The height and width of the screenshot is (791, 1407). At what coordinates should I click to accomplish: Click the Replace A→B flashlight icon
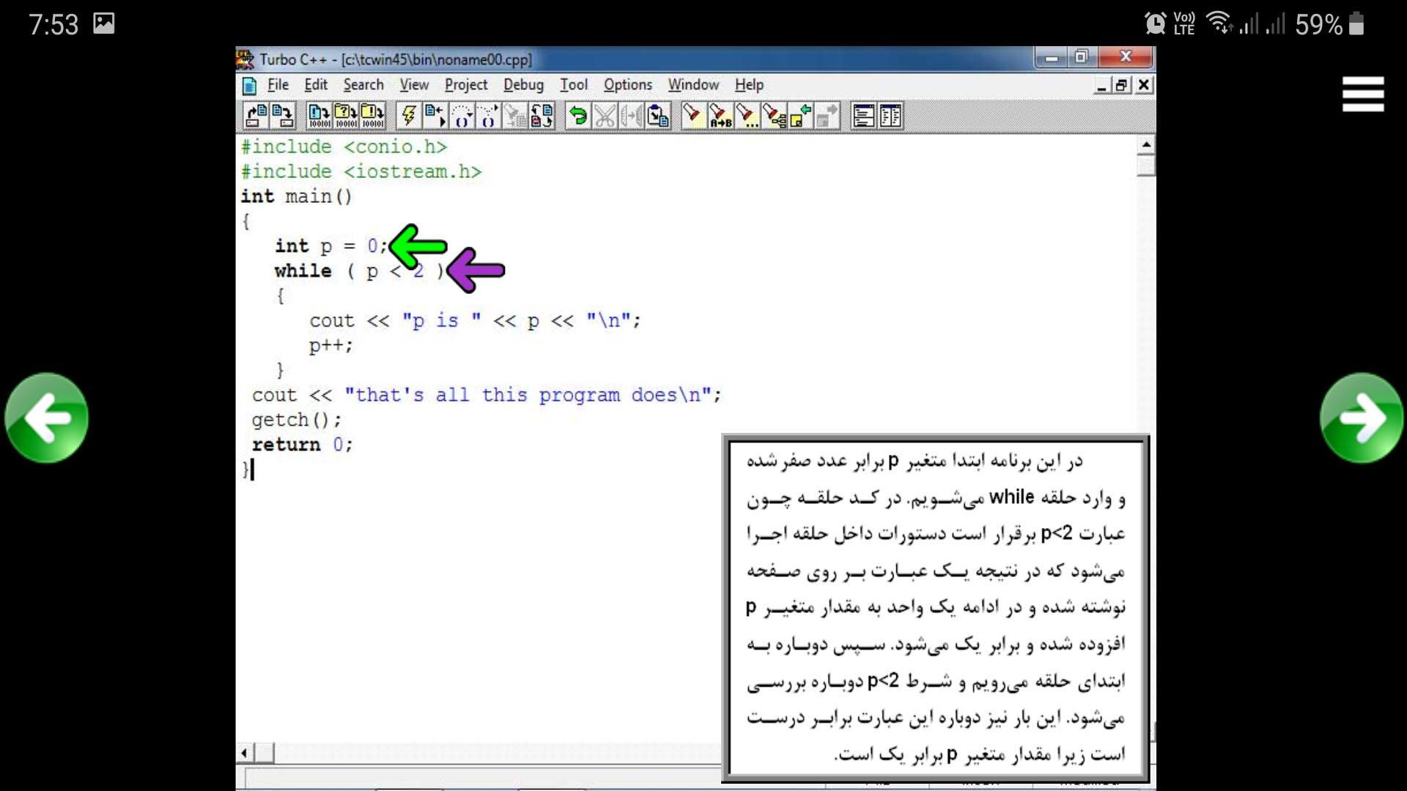[x=720, y=116]
